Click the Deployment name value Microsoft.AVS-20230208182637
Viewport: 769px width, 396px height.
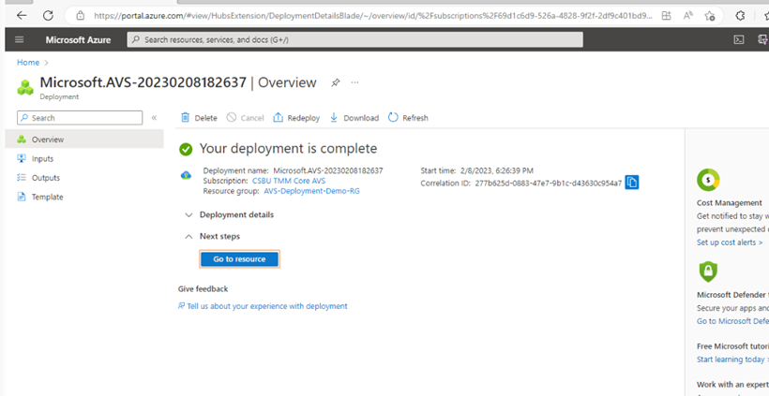(328, 170)
